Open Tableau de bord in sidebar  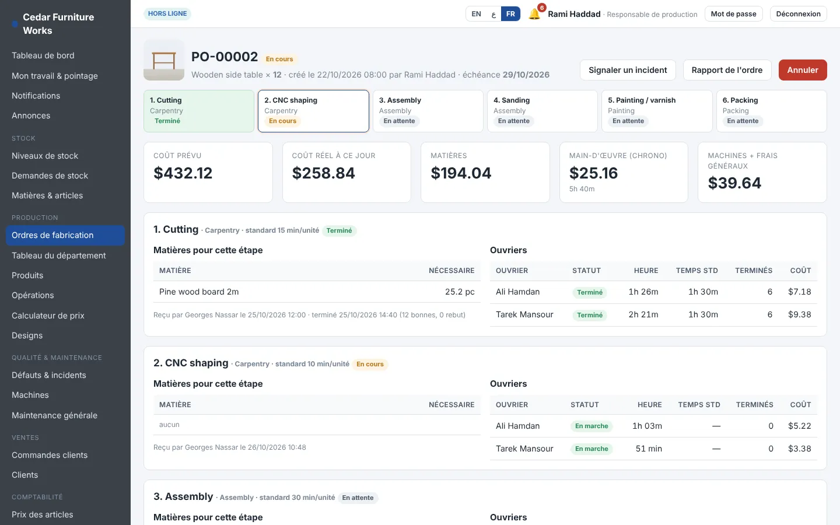[65, 55]
